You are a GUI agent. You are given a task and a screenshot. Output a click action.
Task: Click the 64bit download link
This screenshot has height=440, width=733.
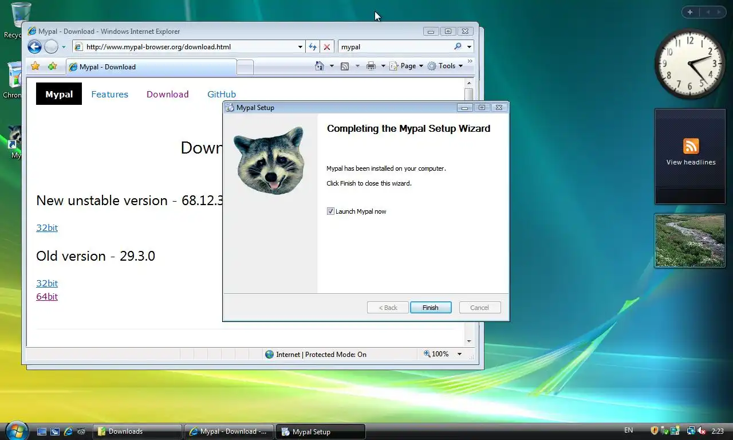[x=47, y=296]
